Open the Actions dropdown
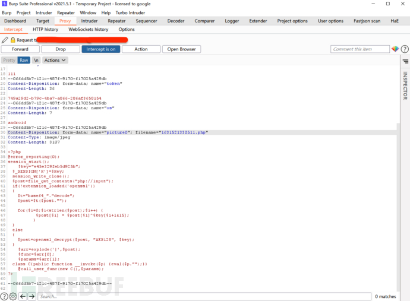Image resolution: width=410 pixels, height=301 pixels. [x=55, y=60]
